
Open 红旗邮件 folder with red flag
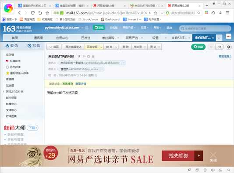click(x=13, y=61)
